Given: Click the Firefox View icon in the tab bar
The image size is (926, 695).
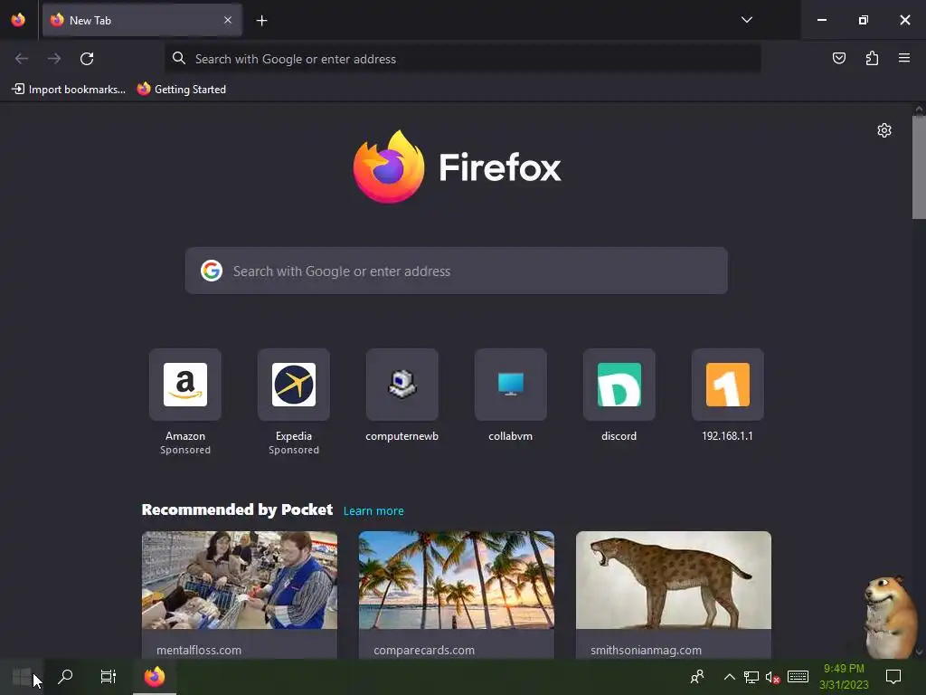Looking at the screenshot, I should 18,20.
